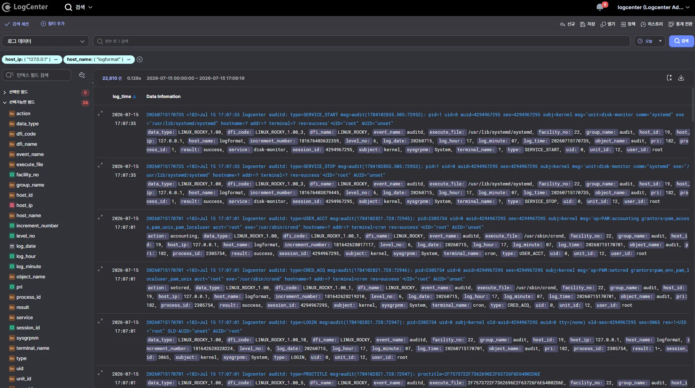Click the LogCenter logo
The image size is (695, 388).
[x=25, y=7]
